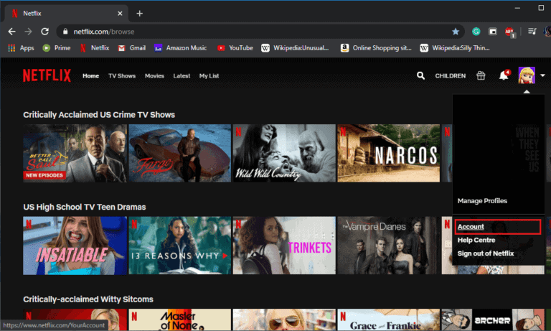
Task: Open the Archer thumbnail
Action: coord(493,320)
